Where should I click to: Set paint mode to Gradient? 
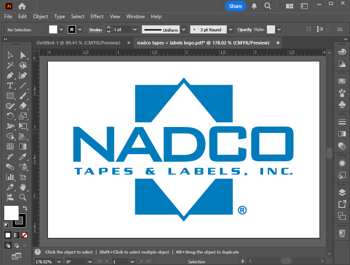[16, 235]
